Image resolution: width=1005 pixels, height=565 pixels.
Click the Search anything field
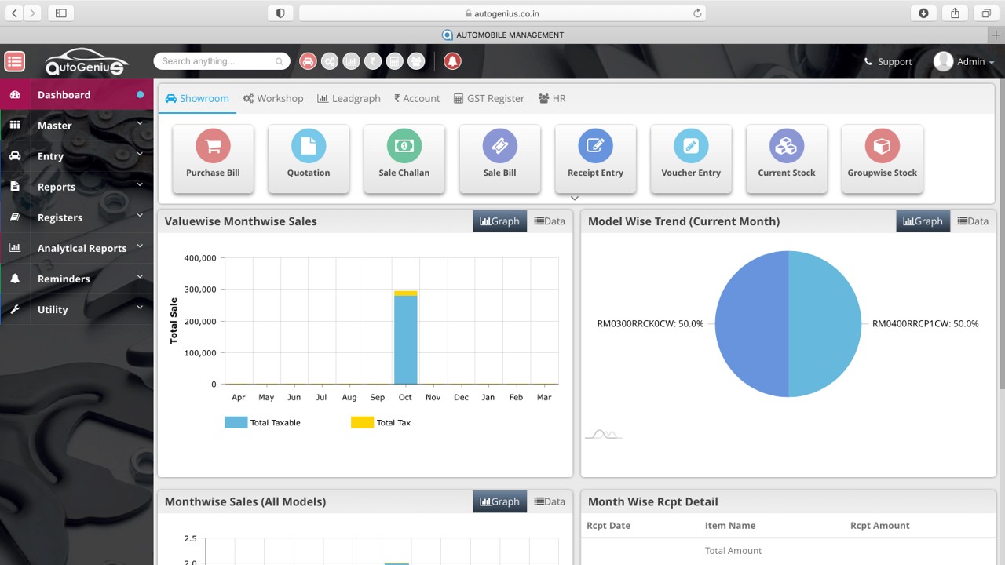coord(218,61)
